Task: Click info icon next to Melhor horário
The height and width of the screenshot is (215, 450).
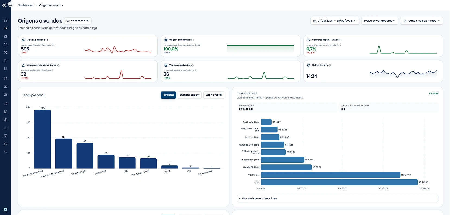Action: click(330, 65)
